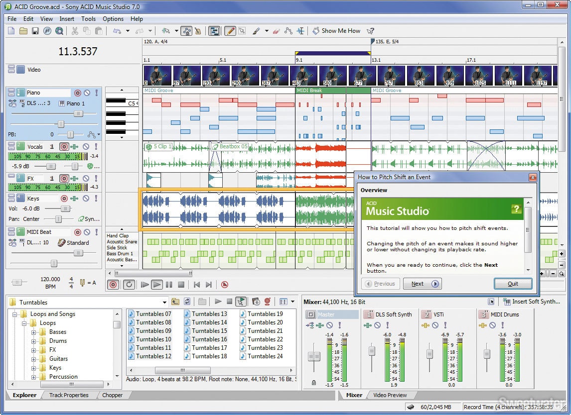Click the New project icon
571x415 pixels.
tap(11, 31)
